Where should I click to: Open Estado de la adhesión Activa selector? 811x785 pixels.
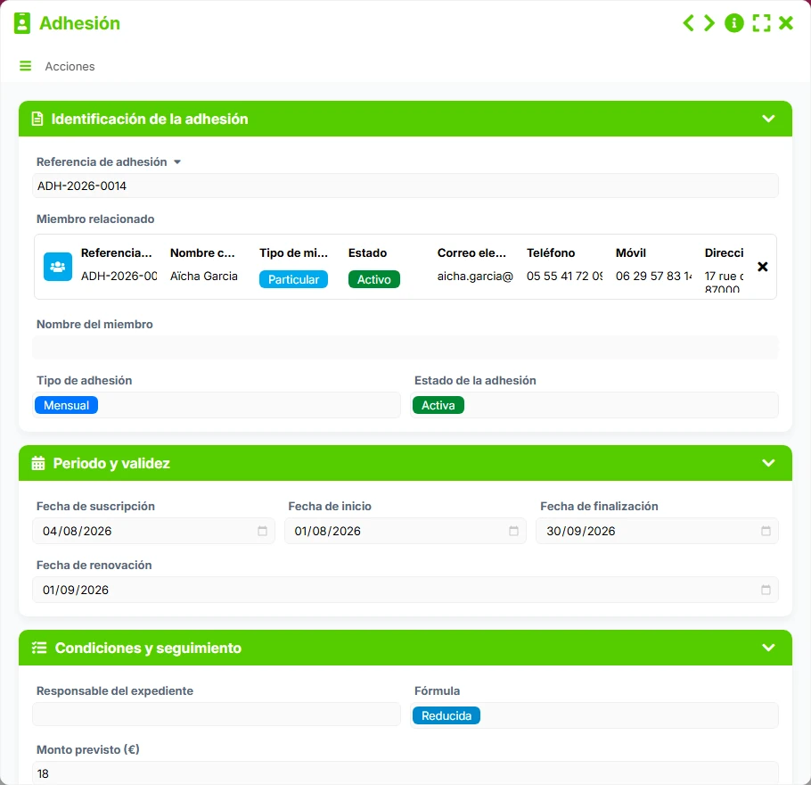(x=594, y=405)
